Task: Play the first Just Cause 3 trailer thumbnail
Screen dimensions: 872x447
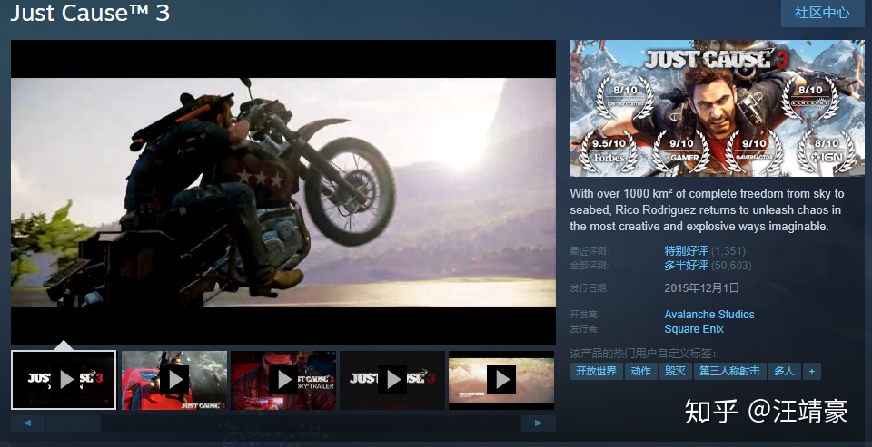Action: [x=64, y=380]
